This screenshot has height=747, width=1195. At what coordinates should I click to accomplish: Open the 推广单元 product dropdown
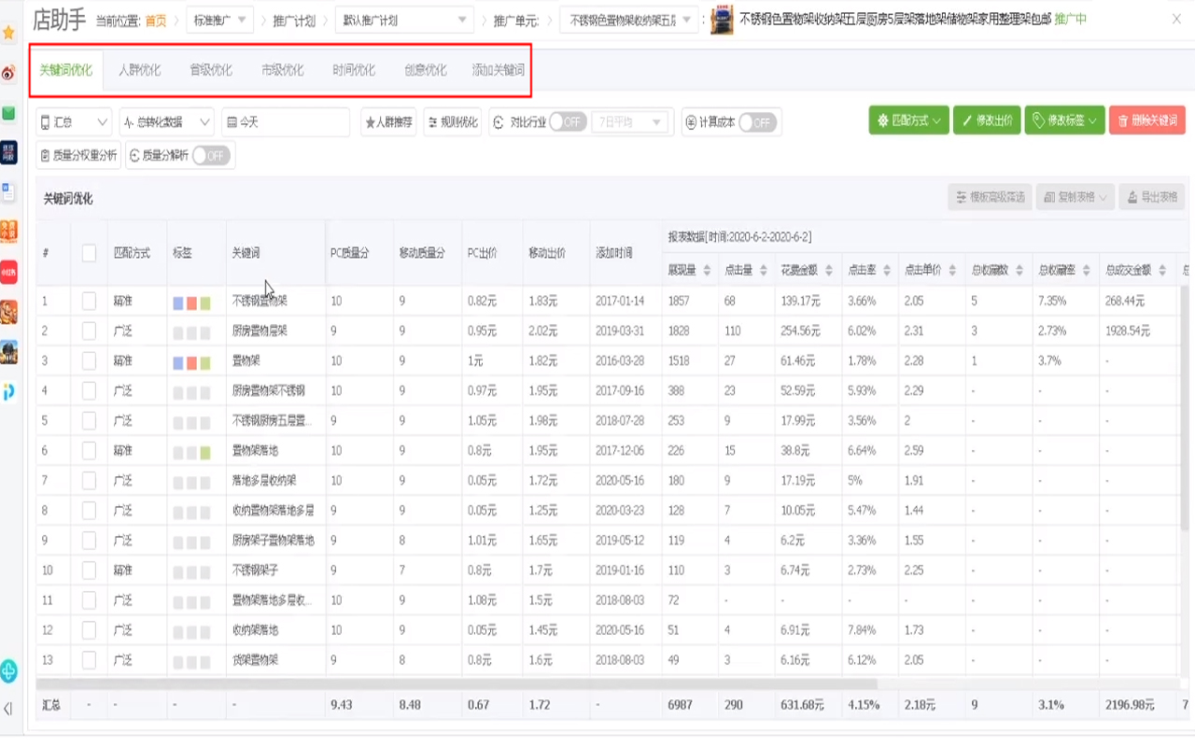point(627,20)
